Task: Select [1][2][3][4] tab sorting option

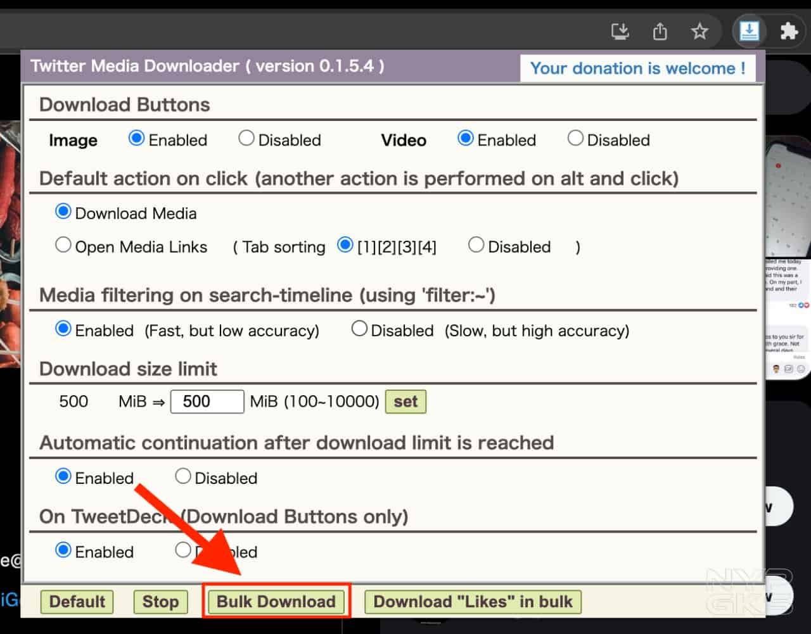Action: 345,245
